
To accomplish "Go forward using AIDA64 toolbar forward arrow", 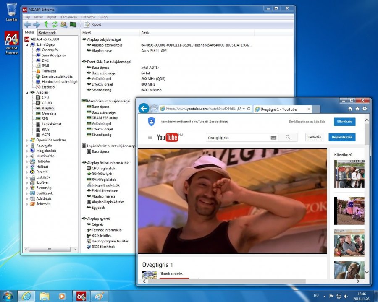I will [x=37, y=24].
